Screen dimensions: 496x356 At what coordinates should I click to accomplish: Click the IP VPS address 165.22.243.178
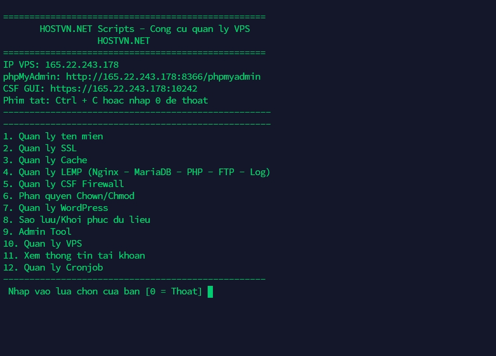pos(87,65)
